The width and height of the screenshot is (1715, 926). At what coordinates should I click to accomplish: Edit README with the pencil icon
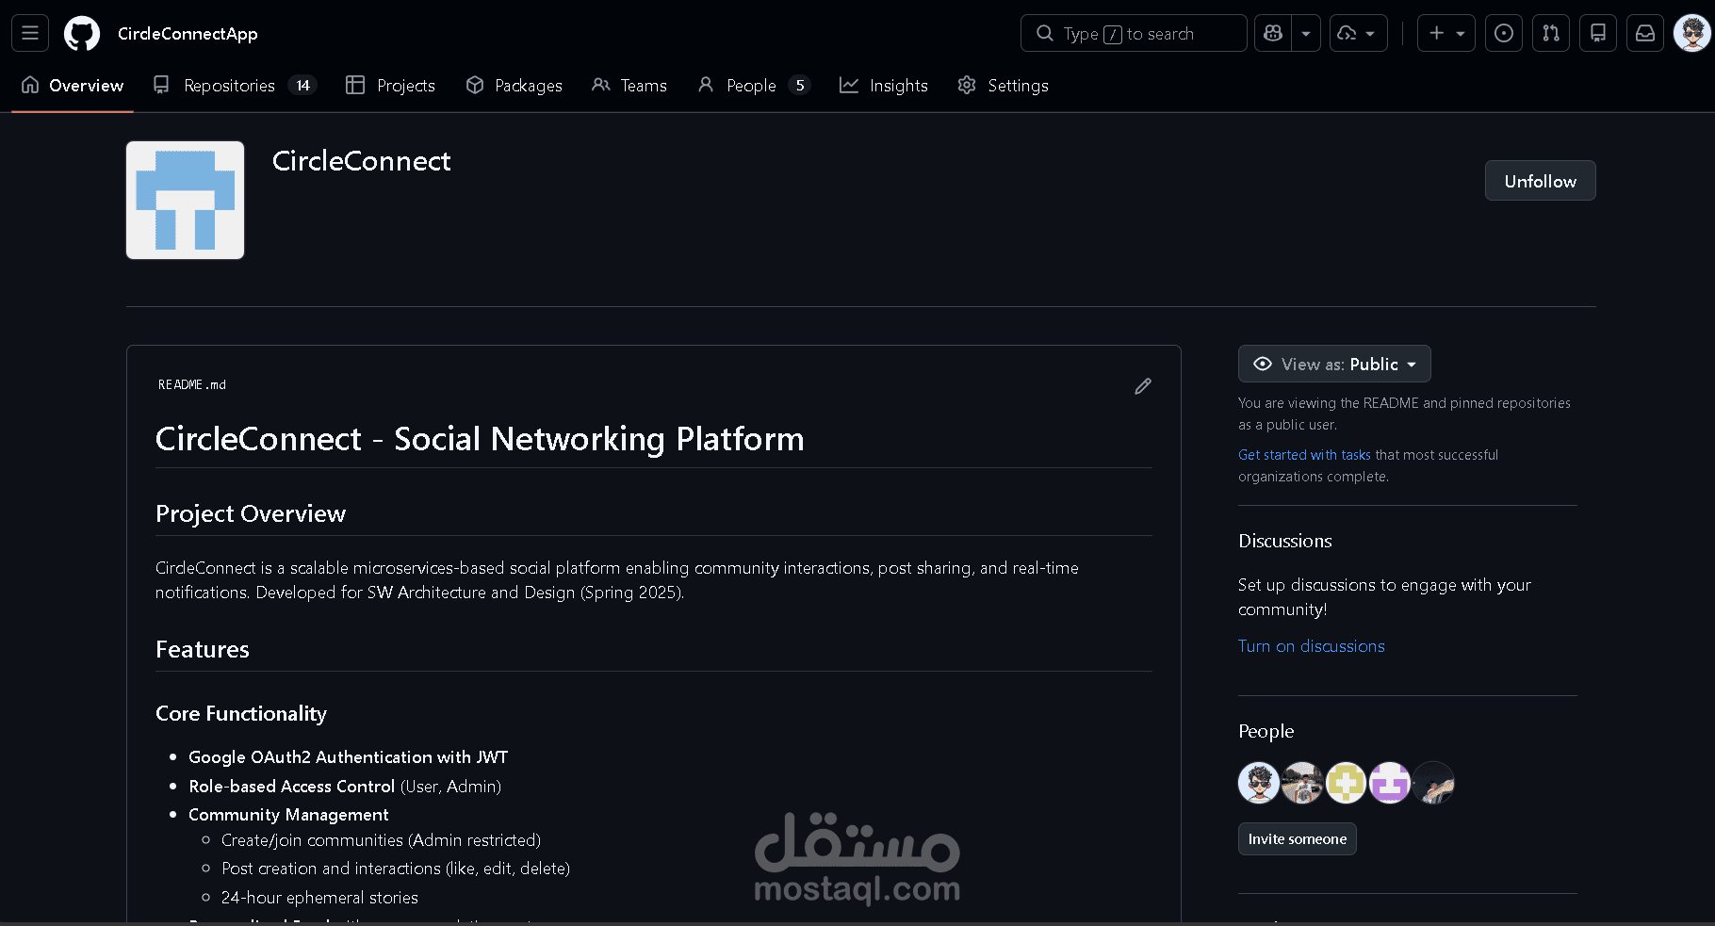[x=1143, y=386]
